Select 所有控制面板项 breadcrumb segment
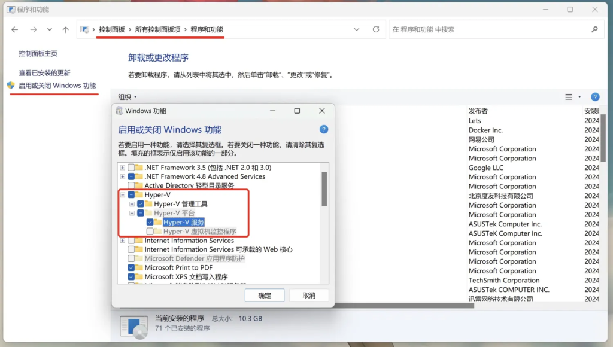The height and width of the screenshot is (347, 613). (157, 29)
